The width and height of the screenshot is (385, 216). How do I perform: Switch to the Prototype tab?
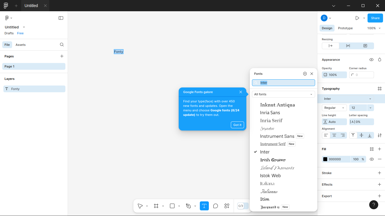(x=345, y=28)
